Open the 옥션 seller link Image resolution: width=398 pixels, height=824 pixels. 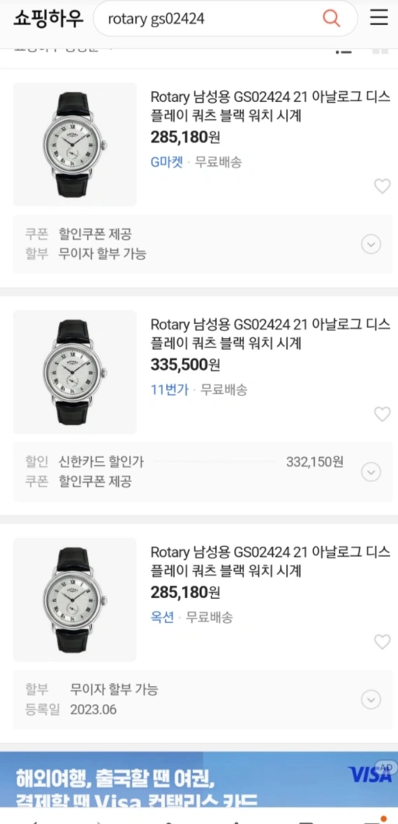(x=162, y=618)
